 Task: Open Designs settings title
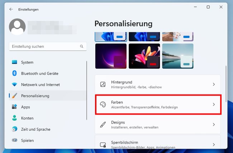[x=118, y=122]
